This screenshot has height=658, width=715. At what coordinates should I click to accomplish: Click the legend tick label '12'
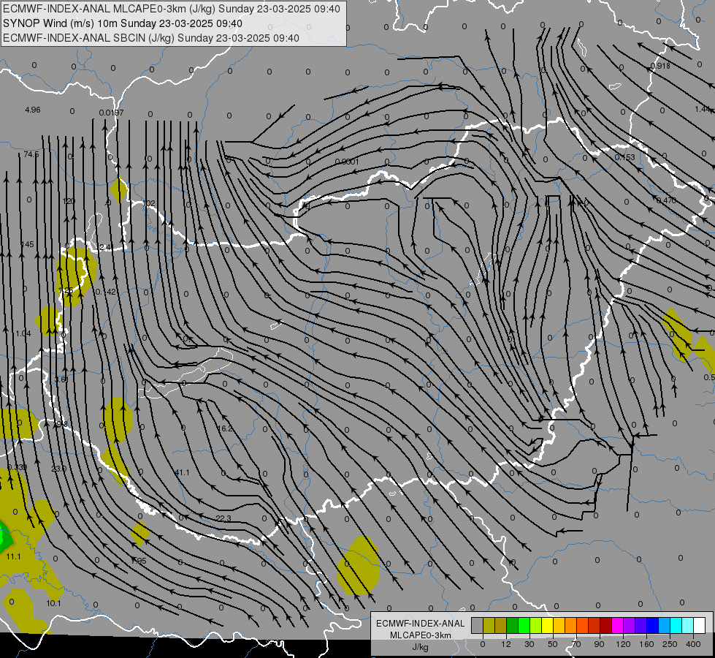[506, 644]
